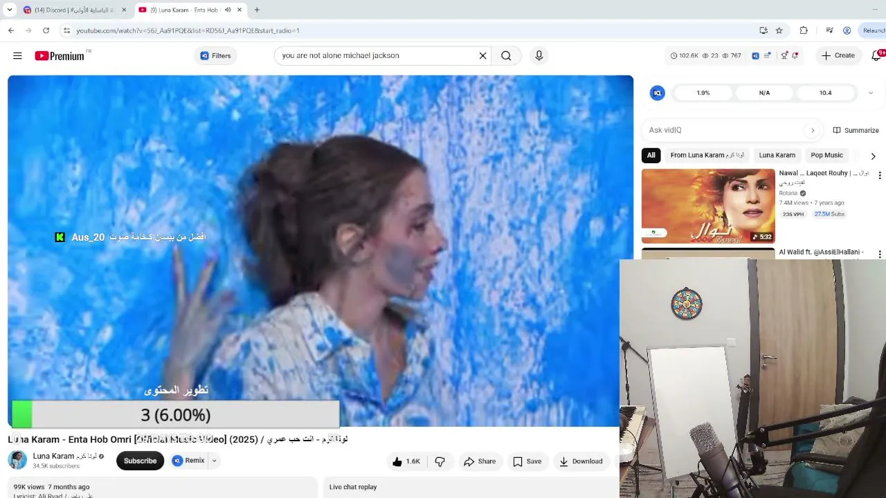The height and width of the screenshot is (498, 886).
Task: Subscribe to Luna Karam
Action: [x=140, y=461]
